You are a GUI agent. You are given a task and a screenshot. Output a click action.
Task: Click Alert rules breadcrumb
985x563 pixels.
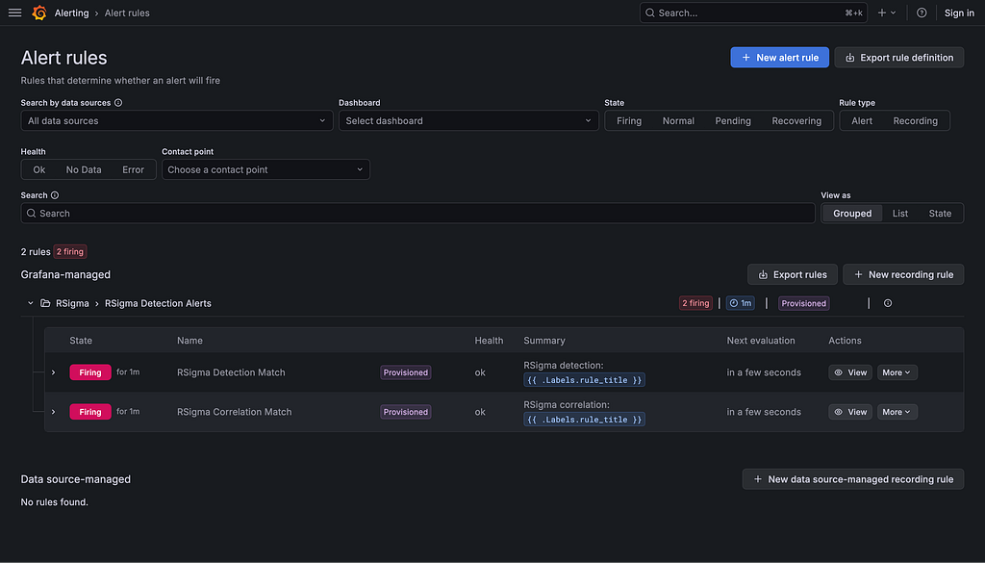tap(127, 13)
